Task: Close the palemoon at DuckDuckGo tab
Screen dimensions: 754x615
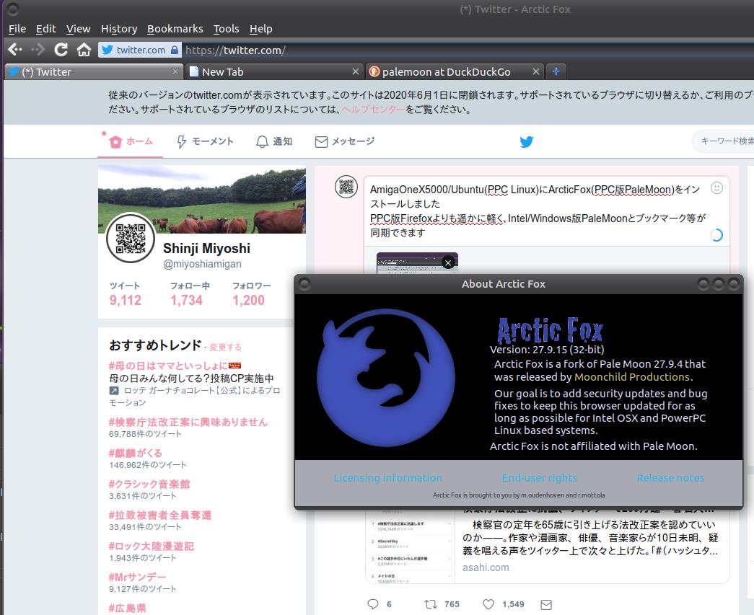Action: (535, 71)
